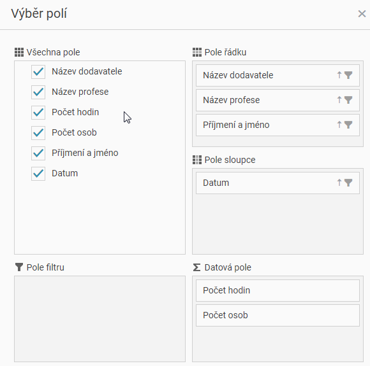
Task: Open filter icon for Název dodavatele row field
Action: tap(348, 75)
